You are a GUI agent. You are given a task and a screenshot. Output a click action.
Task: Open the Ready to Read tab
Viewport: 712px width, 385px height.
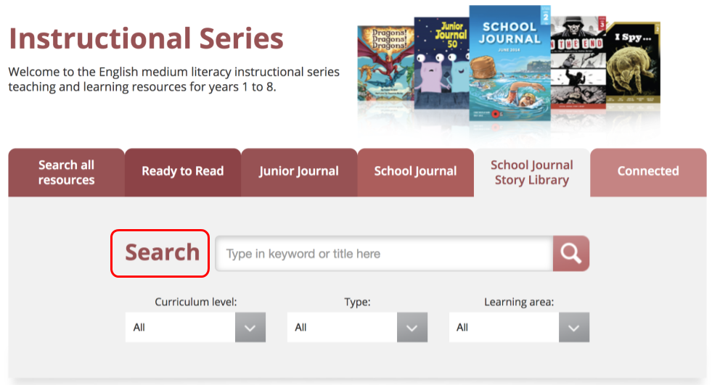[183, 173]
